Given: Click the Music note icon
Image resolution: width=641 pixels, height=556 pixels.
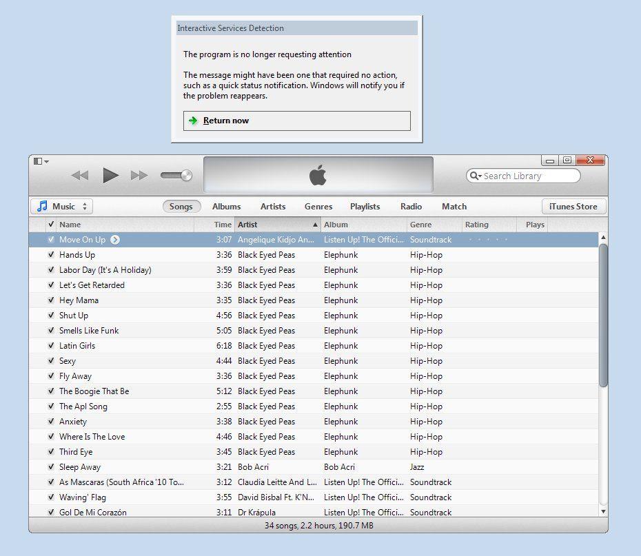Looking at the screenshot, I should pyautogui.click(x=42, y=206).
